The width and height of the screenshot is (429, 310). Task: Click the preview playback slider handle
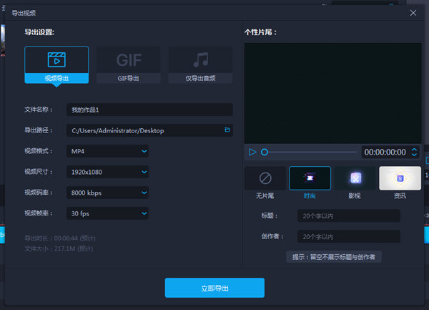pos(265,152)
